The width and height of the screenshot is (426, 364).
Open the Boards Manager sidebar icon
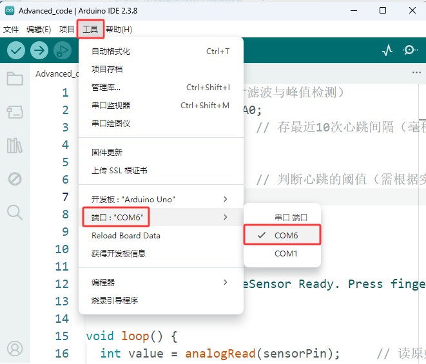15,112
